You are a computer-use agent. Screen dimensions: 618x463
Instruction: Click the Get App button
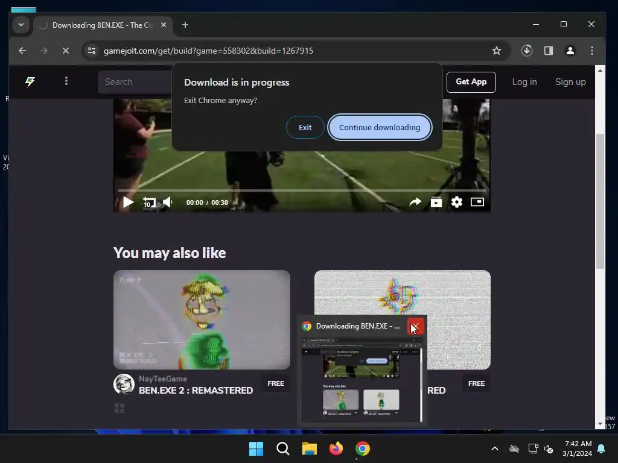pyautogui.click(x=471, y=82)
